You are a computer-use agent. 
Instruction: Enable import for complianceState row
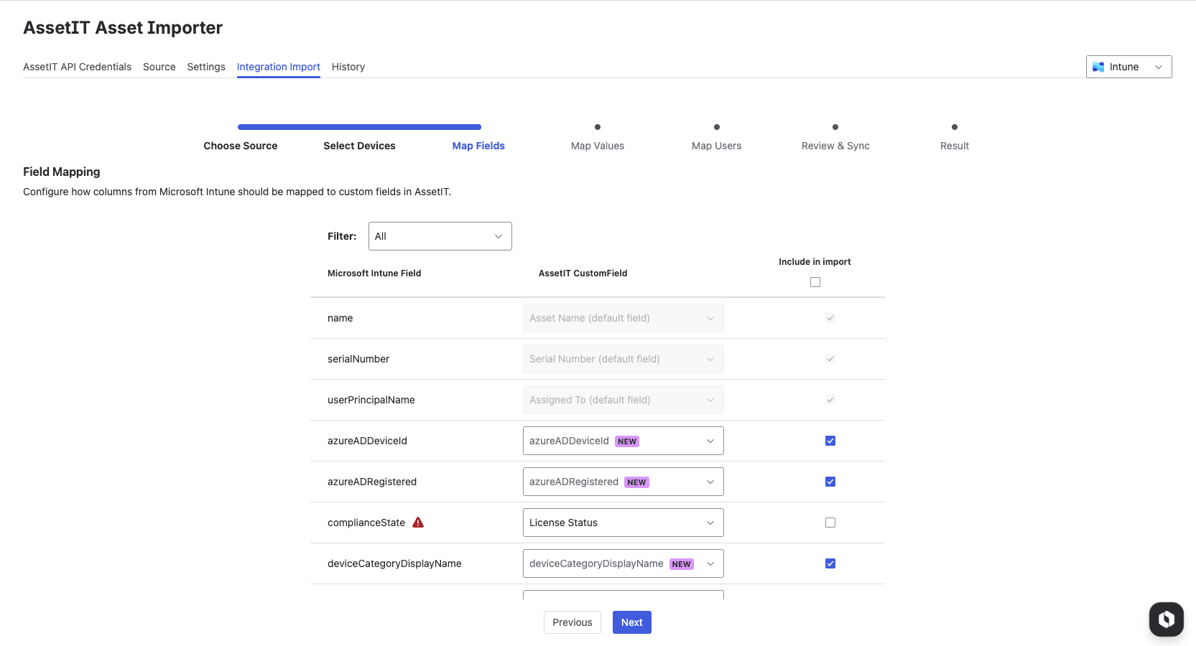click(x=830, y=523)
